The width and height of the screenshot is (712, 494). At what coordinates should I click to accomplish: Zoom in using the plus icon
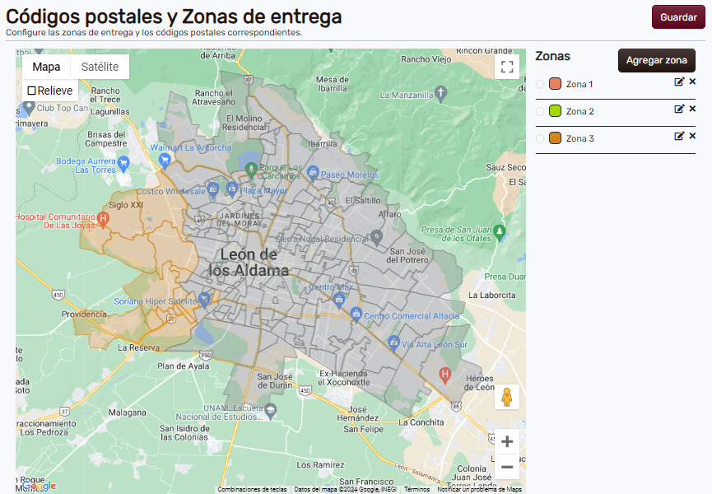(x=507, y=441)
